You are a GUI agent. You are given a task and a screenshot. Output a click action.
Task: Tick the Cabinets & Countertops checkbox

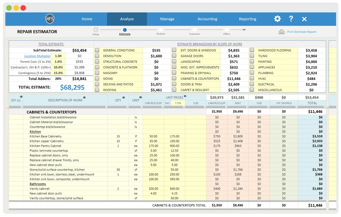174,78
